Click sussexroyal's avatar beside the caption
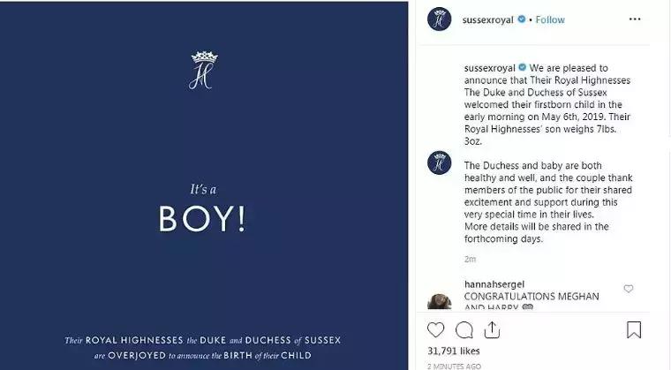The height and width of the screenshot is (370, 671). pyautogui.click(x=439, y=162)
